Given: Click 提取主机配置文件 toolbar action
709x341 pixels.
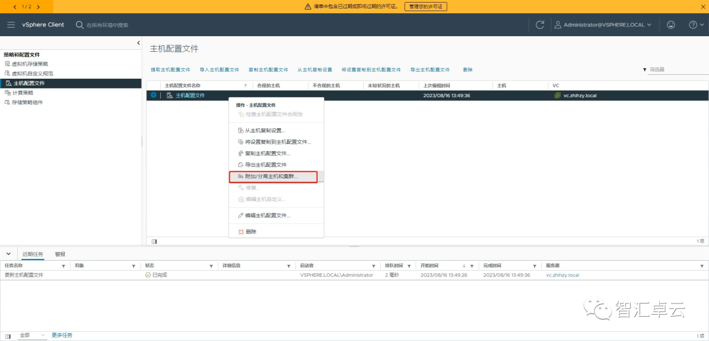Looking at the screenshot, I should 171,70.
